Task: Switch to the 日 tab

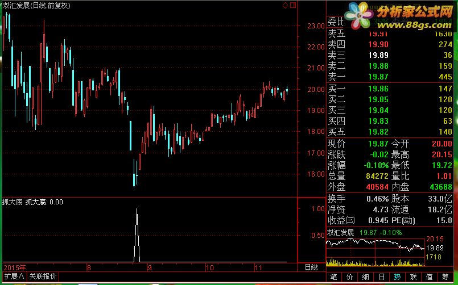Action: pos(381,277)
